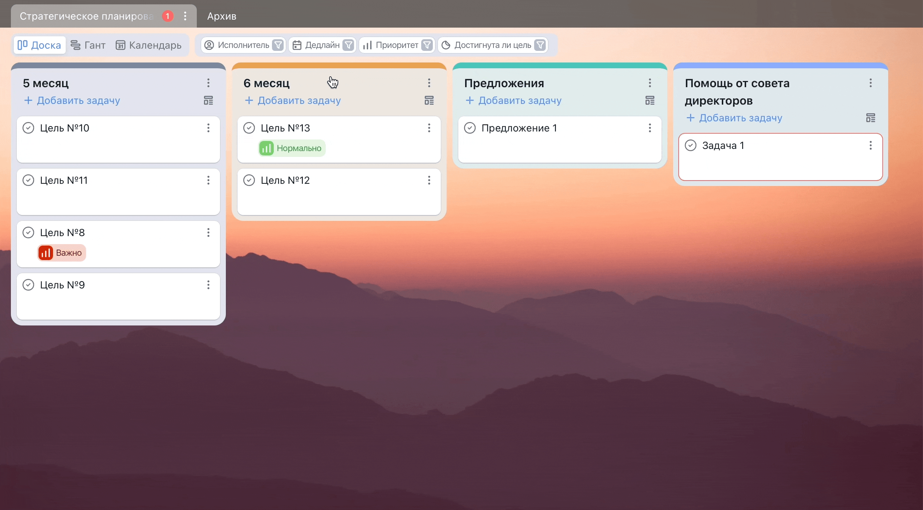Viewport: 923px width, 510px height.
Task: Open three-dot menu on Задача 1 card
Action: point(871,145)
